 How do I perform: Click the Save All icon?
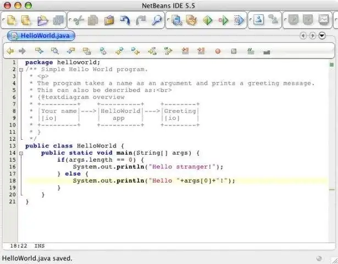point(58,20)
